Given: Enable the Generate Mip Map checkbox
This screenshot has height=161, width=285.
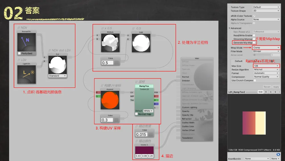Looking at the screenshot, I should 254,43.
